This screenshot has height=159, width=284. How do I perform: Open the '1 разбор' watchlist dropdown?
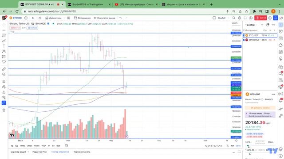[251, 25]
